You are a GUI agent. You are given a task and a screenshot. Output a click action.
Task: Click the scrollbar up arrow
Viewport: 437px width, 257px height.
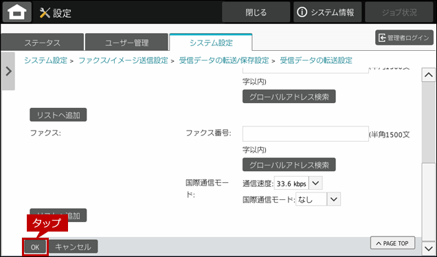[x=428, y=75]
